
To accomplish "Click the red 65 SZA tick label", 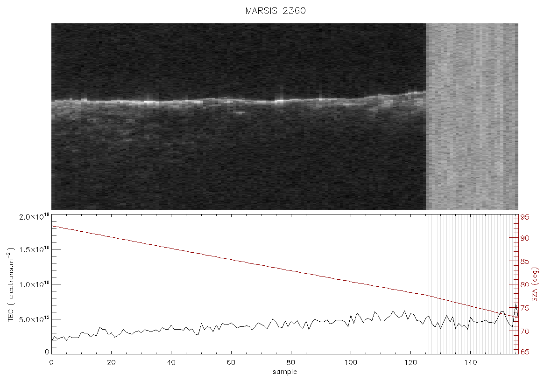I will tap(525, 352).
